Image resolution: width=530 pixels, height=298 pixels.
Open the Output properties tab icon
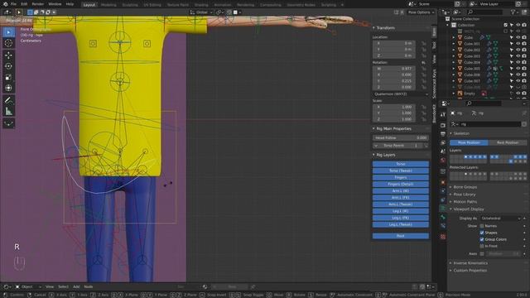[x=443, y=134]
